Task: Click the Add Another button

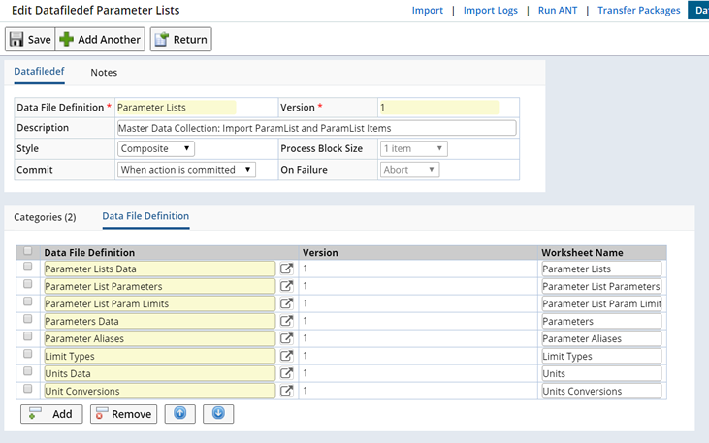Action: coord(100,40)
